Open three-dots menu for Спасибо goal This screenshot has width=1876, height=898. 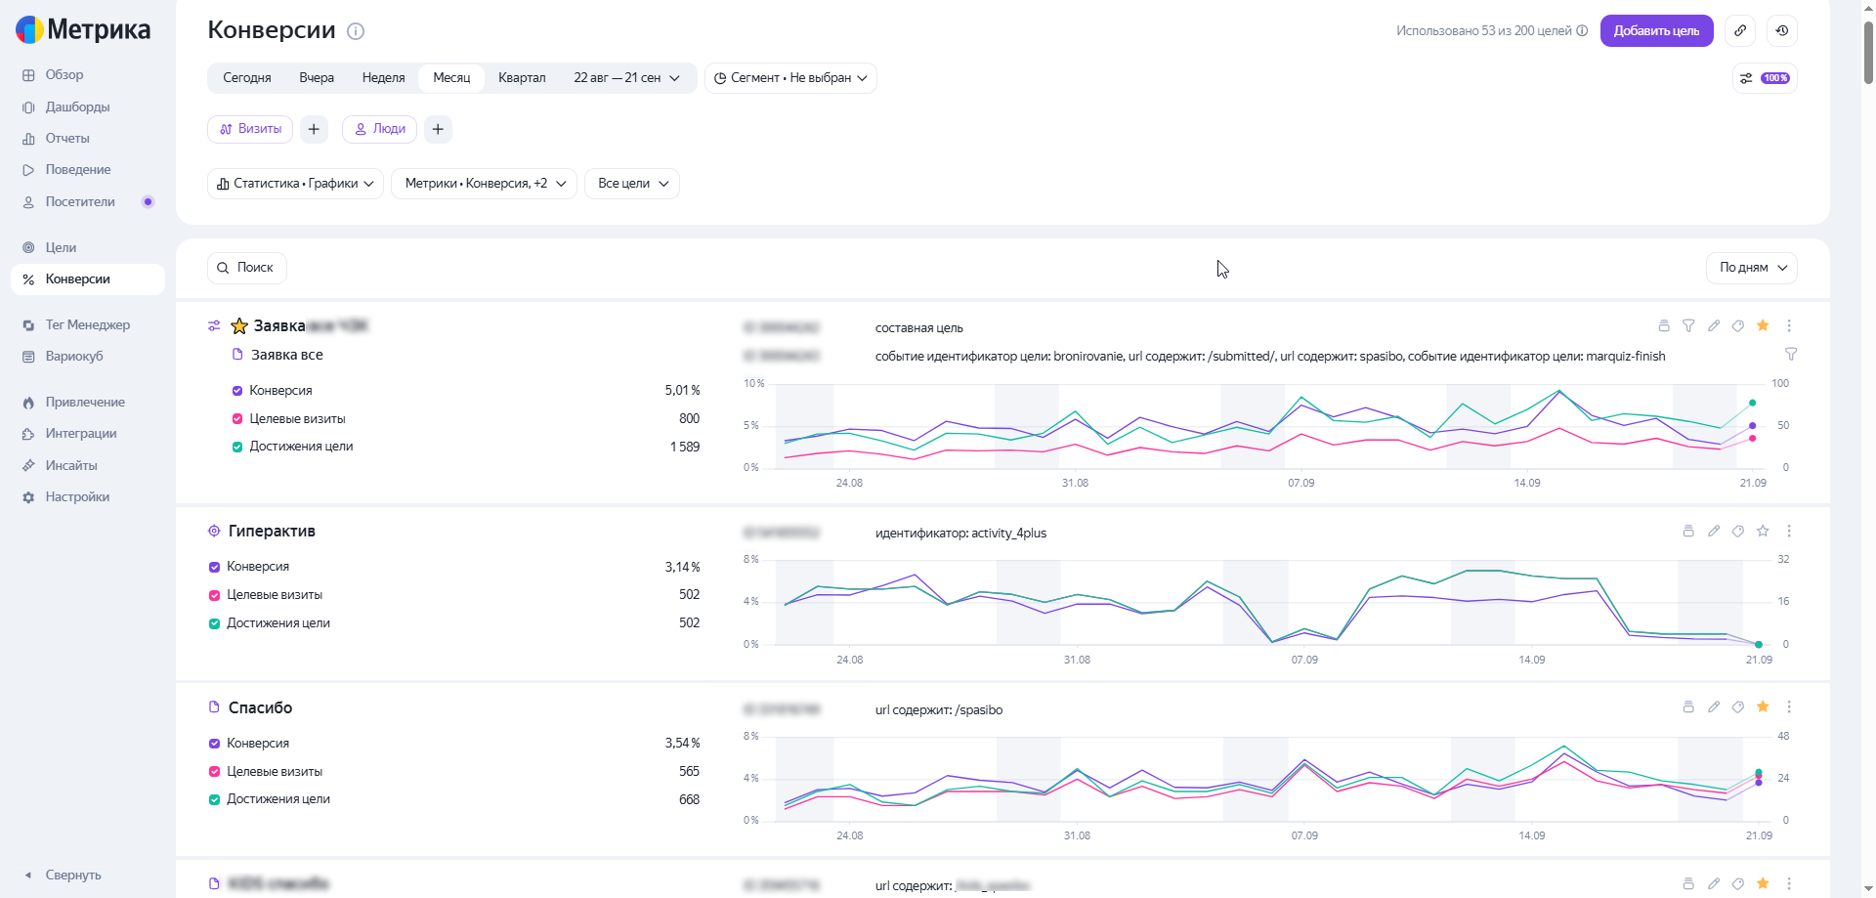[1789, 707]
